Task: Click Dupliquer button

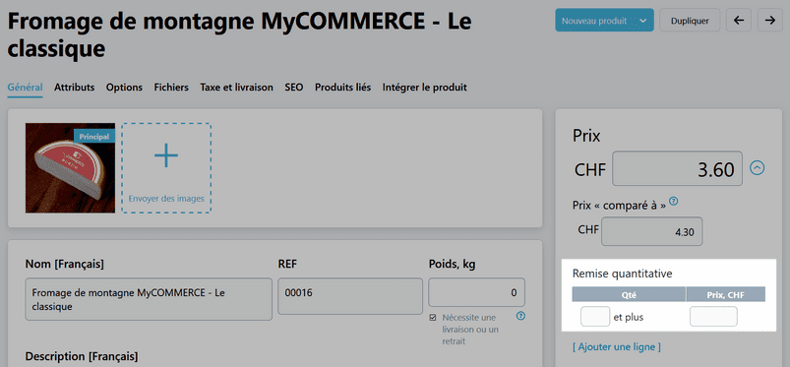Action: pyautogui.click(x=690, y=21)
